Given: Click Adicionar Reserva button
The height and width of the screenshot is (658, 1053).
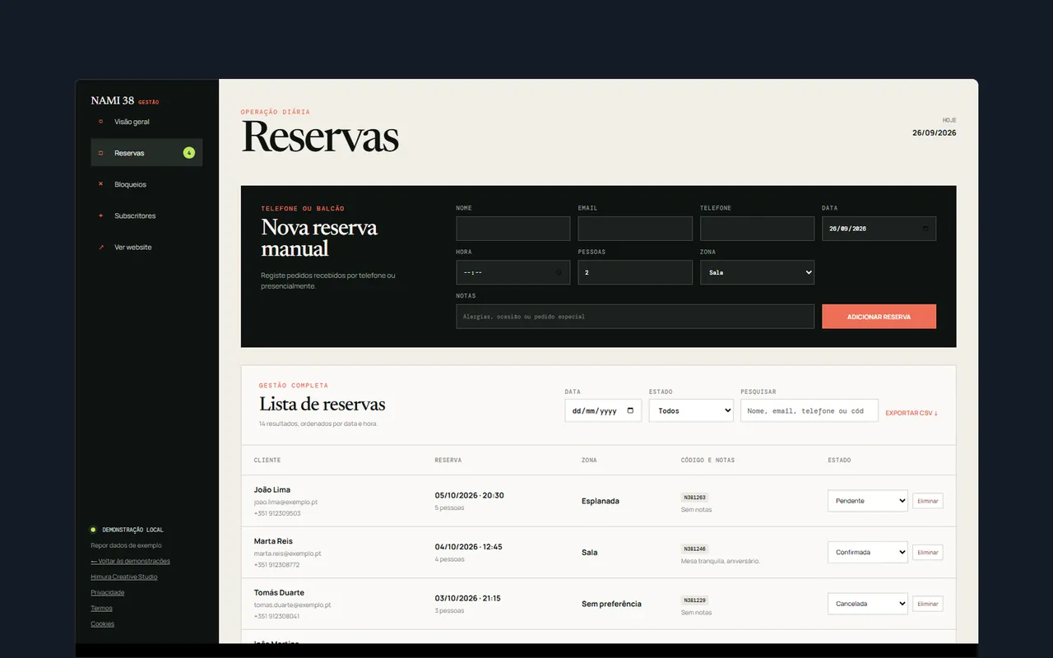Looking at the screenshot, I should 879,317.
